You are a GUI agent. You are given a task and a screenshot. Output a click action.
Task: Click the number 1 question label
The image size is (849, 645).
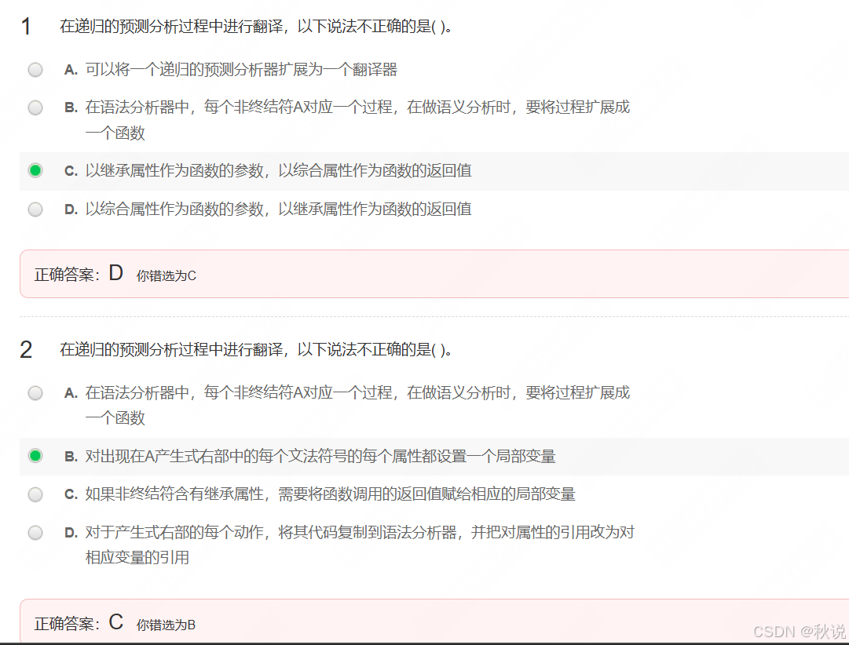[25, 26]
